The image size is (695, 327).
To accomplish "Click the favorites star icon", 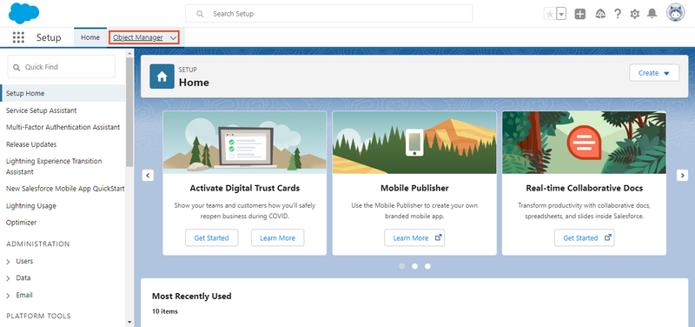I will [x=550, y=14].
